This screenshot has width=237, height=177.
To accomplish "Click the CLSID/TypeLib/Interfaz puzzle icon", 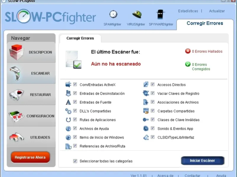I will (146, 137).
